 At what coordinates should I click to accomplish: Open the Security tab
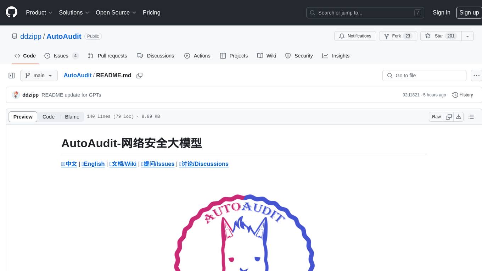pos(299,56)
